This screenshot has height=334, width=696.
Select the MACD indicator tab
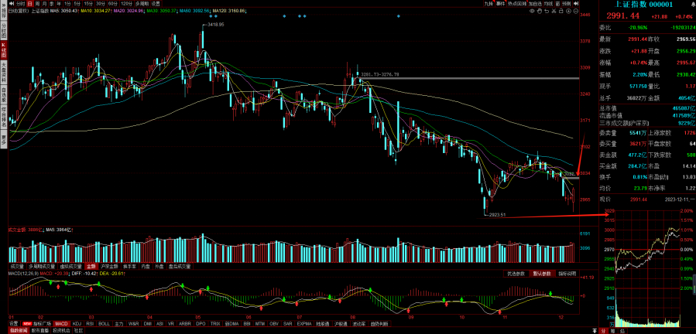coord(62,324)
